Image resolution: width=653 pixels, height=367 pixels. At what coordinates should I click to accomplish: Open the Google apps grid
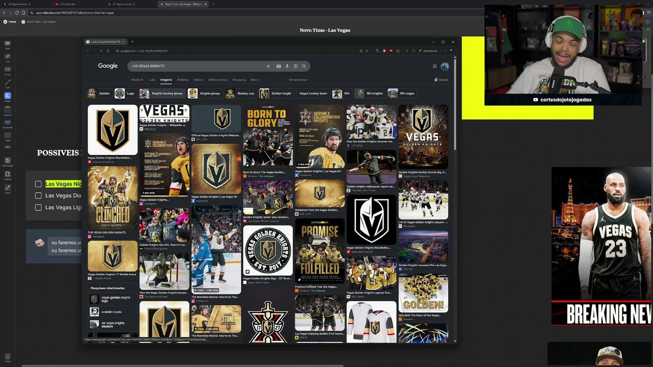(435, 66)
